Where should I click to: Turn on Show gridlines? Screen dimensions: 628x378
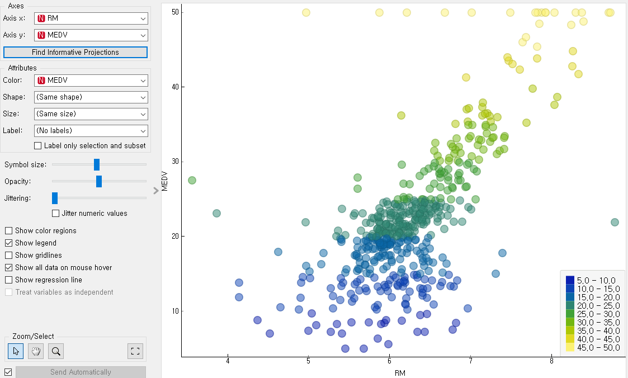[x=9, y=255]
